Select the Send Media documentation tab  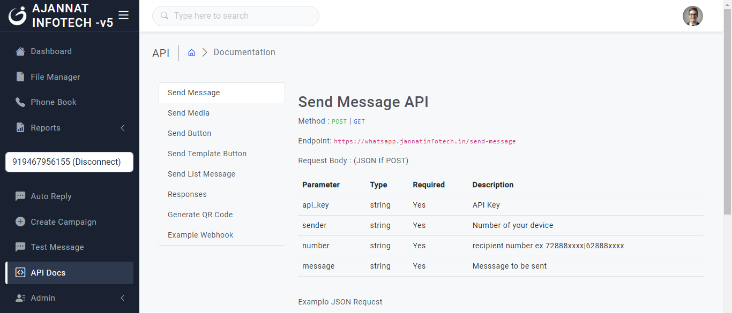[x=189, y=113]
